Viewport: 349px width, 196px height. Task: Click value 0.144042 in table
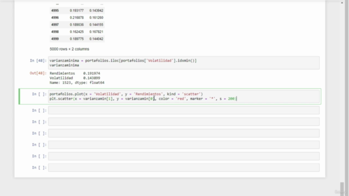[x=96, y=39]
